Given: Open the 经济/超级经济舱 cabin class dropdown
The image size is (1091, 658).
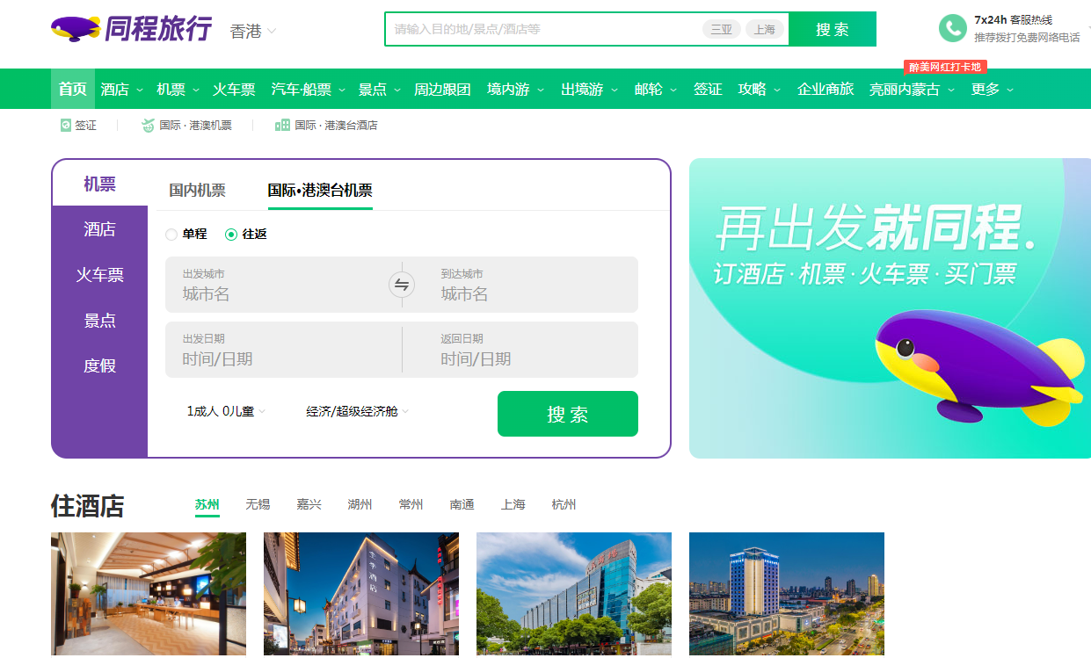Looking at the screenshot, I should pos(357,411).
